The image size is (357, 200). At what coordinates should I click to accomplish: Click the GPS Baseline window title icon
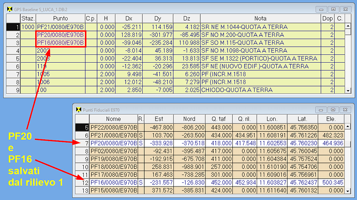(9, 9)
